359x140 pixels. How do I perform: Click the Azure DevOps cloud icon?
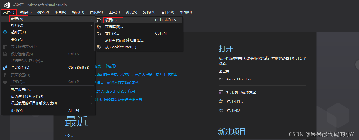[x=221, y=79]
